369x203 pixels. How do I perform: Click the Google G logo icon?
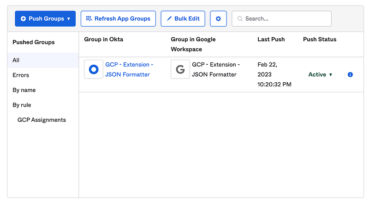pyautogui.click(x=180, y=69)
